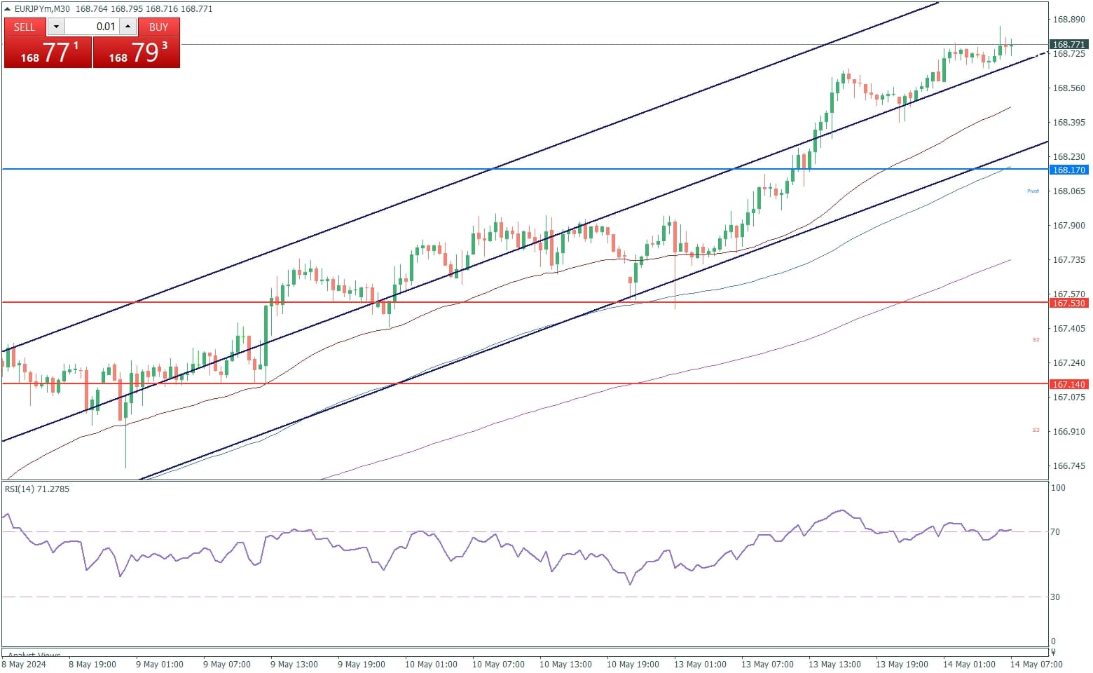Image resolution: width=1093 pixels, height=673 pixels.
Task: Click the S2 support label
Action: tap(1036, 340)
